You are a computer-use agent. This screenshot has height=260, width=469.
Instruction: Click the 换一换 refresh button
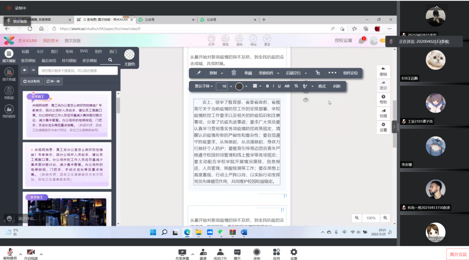53,81
